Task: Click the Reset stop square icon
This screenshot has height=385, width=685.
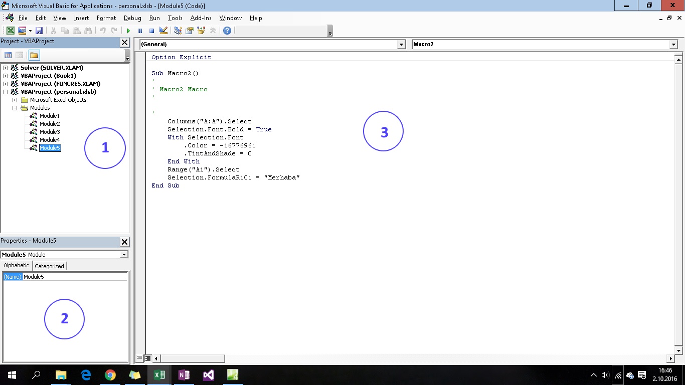Action: 151,31
